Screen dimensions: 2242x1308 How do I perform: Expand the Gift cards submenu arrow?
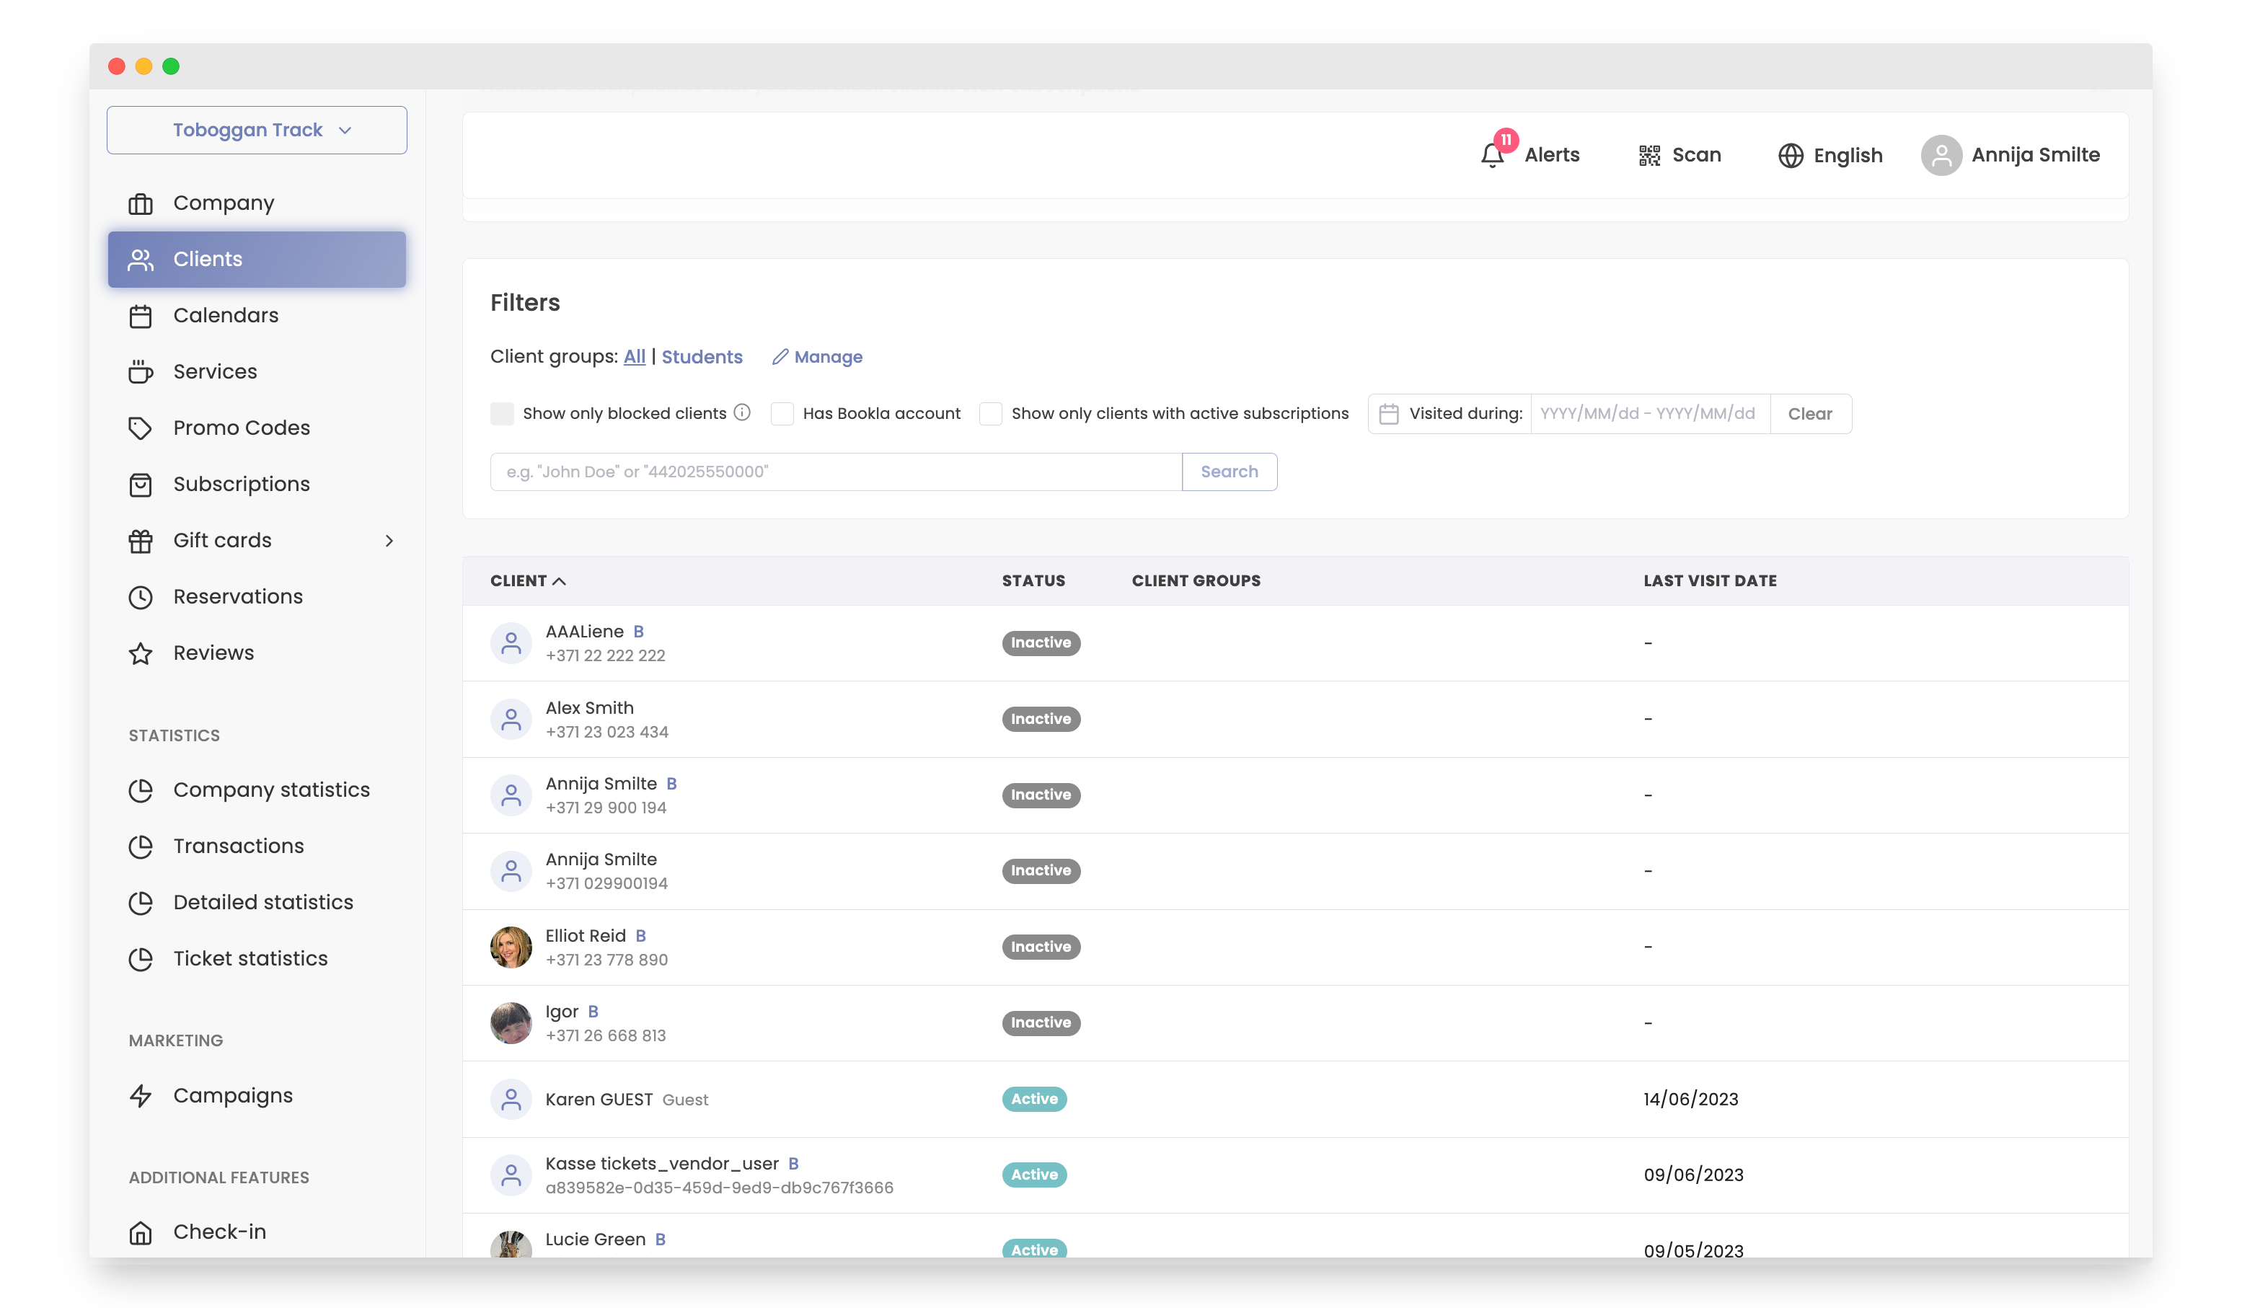point(389,541)
